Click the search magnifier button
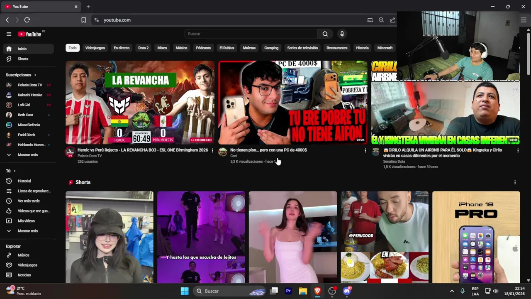This screenshot has height=299, width=531. tap(325, 34)
